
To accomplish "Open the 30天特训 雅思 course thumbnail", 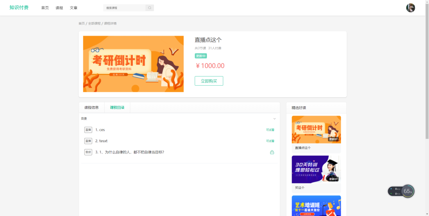I will pos(316,169).
